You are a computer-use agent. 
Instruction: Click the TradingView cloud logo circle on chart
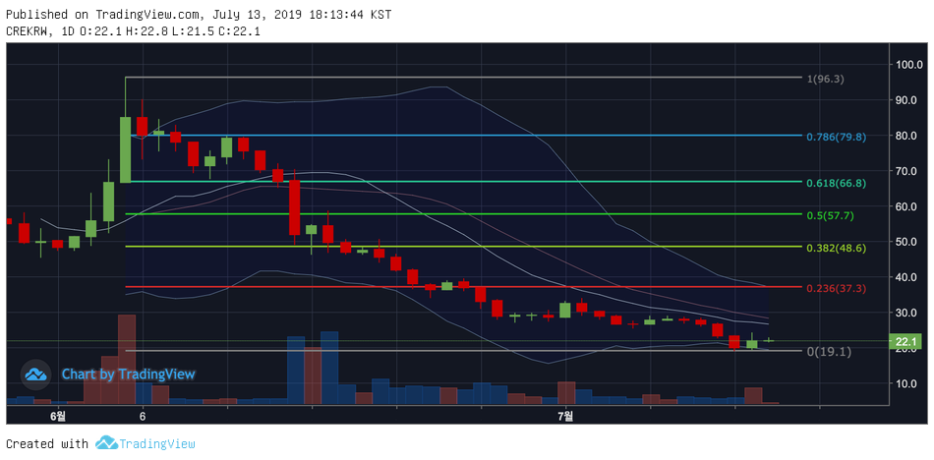[35, 374]
